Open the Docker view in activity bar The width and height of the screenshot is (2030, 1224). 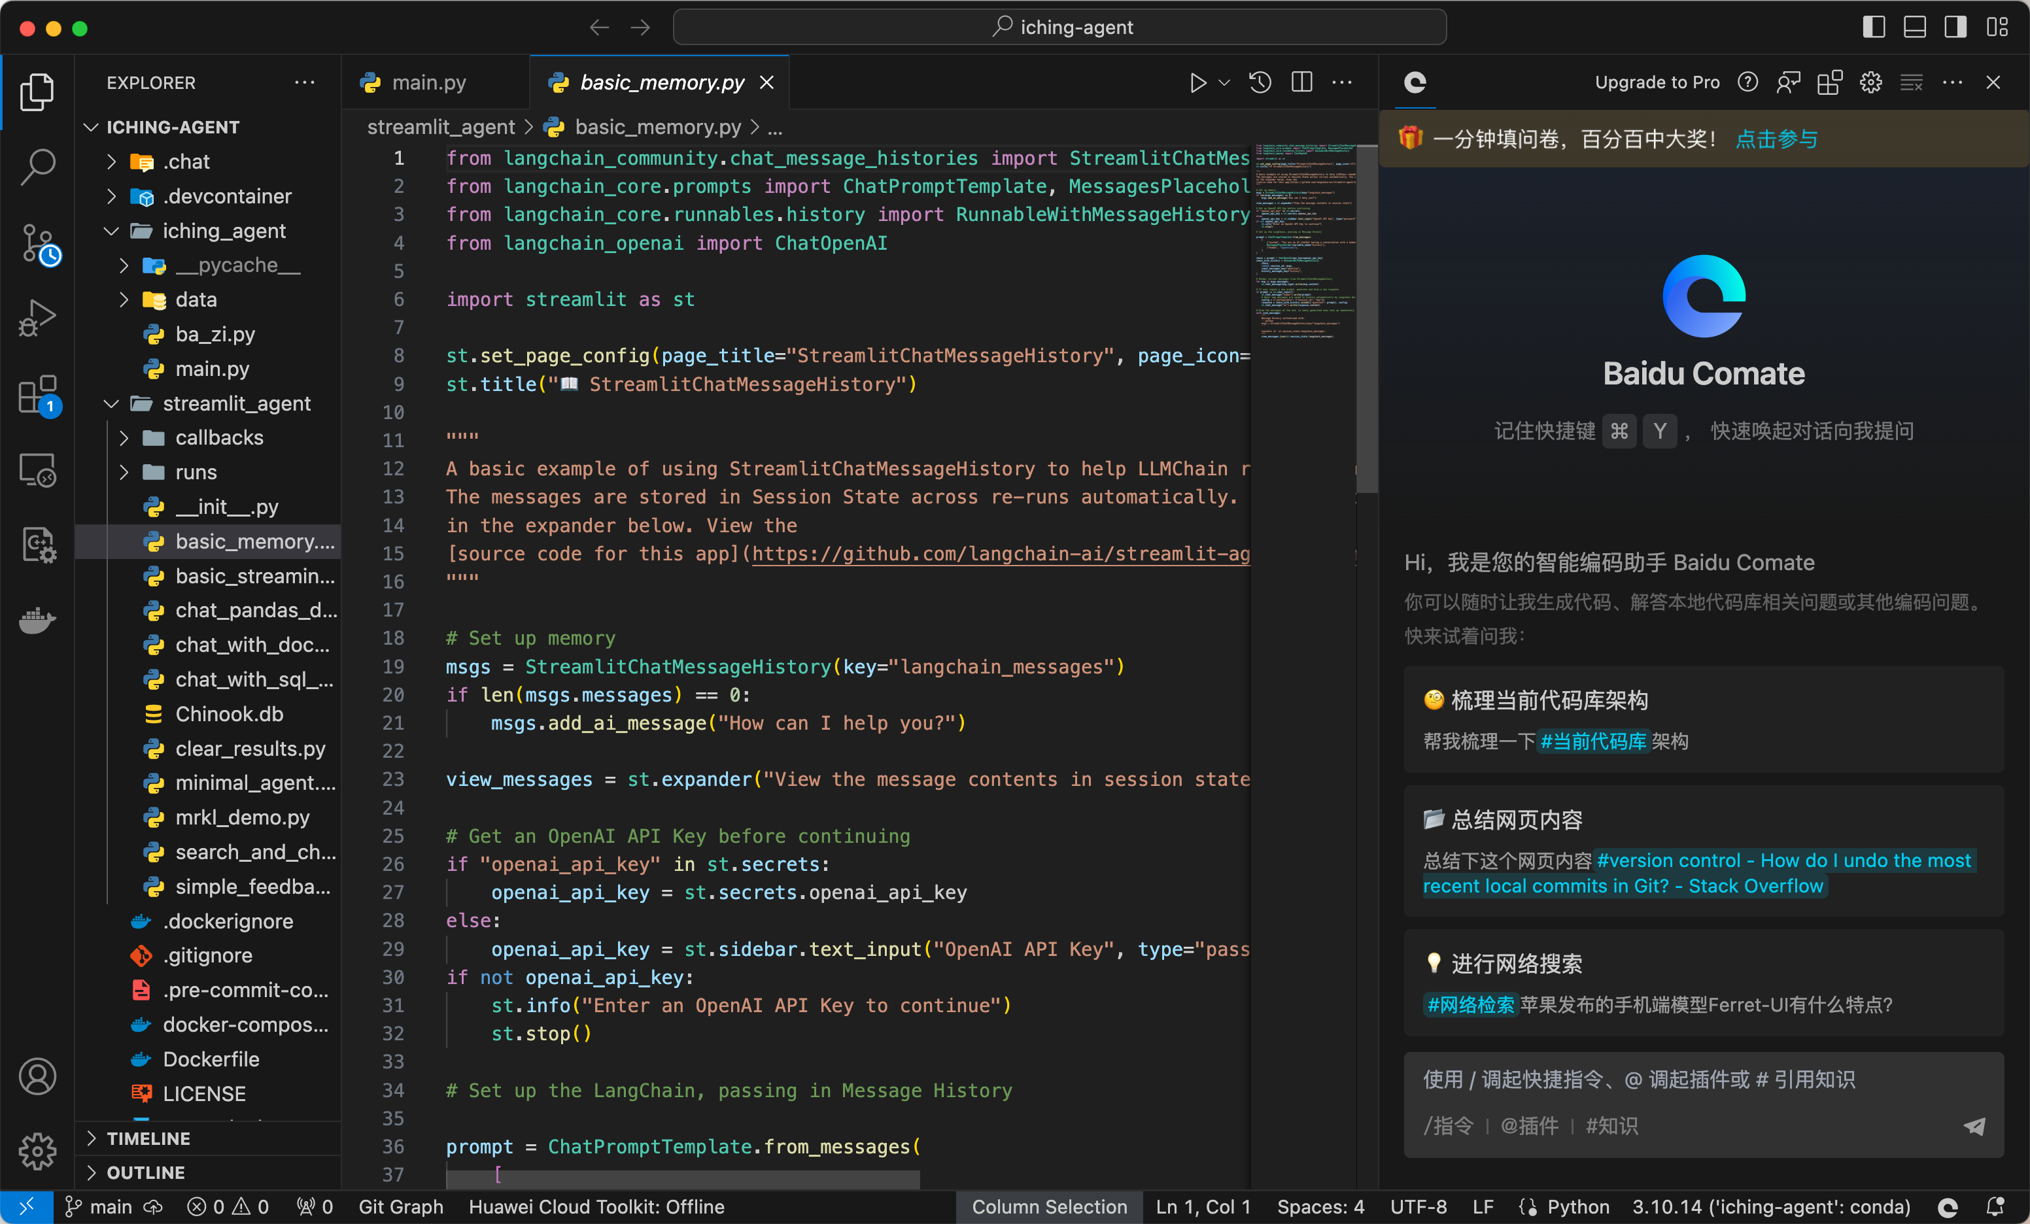pyautogui.click(x=37, y=620)
